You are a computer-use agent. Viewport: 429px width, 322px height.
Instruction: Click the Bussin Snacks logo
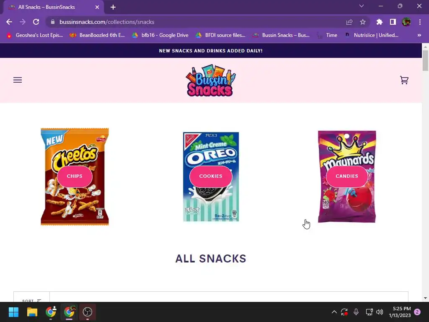tap(210, 80)
